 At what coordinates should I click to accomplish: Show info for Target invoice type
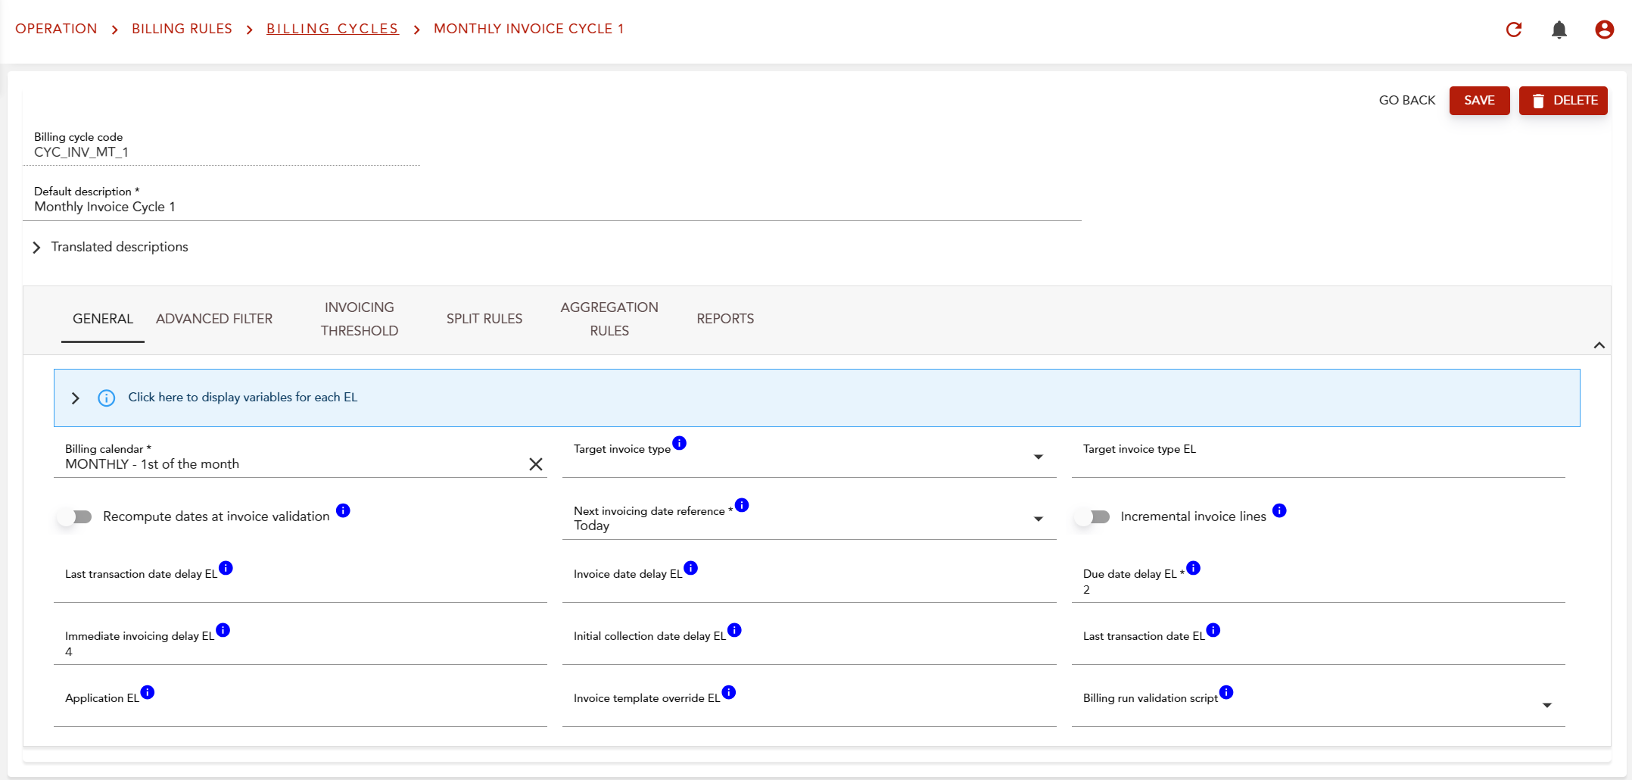(x=679, y=443)
